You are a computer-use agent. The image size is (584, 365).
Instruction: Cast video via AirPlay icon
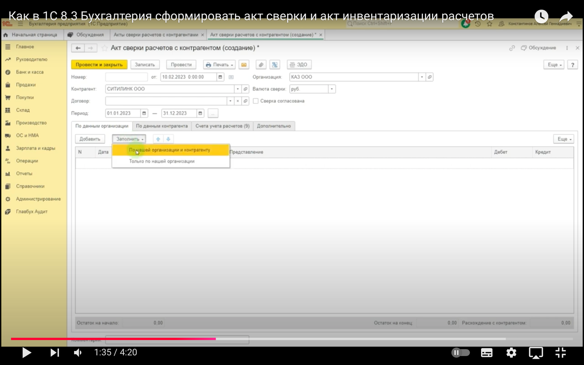click(536, 352)
